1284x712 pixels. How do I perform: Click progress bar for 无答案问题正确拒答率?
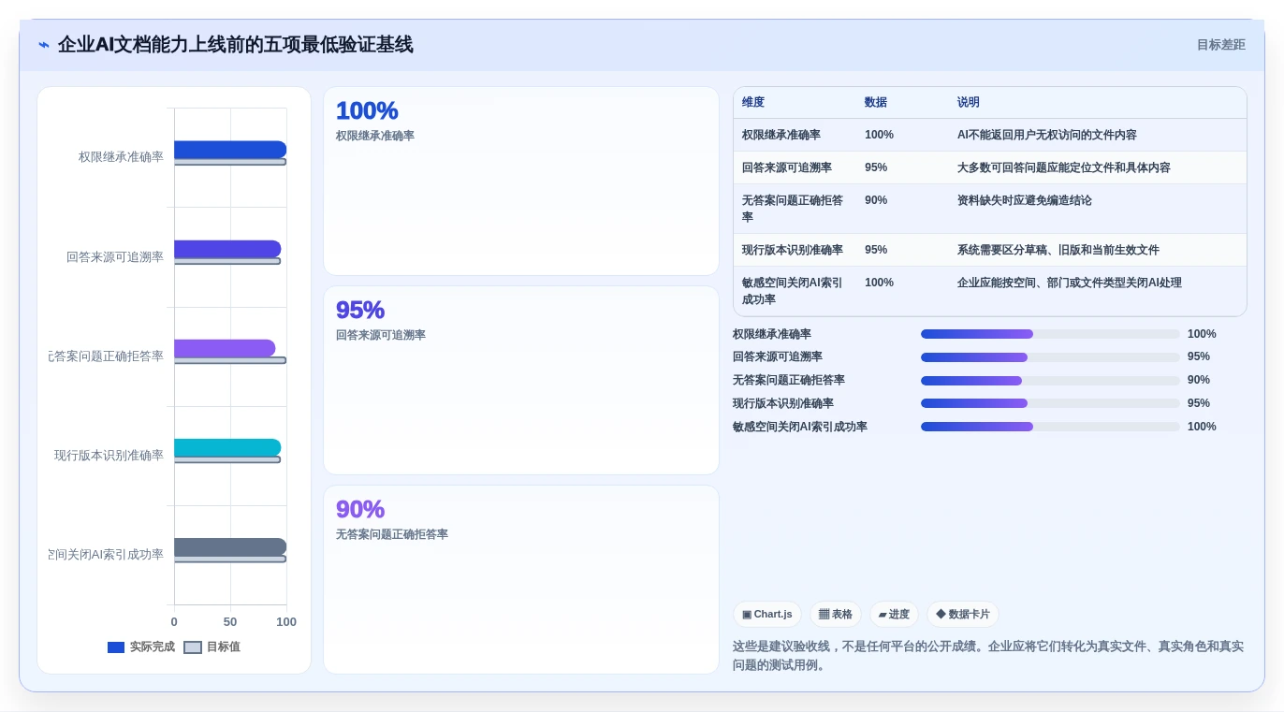1050,381
